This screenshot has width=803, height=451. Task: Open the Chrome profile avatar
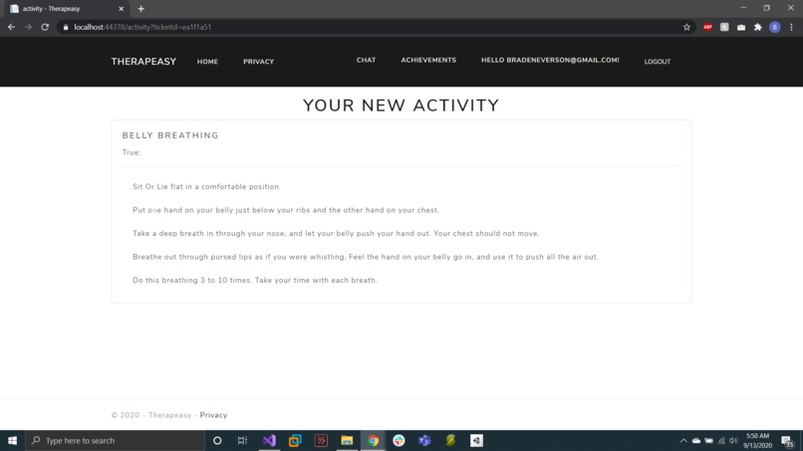pyautogui.click(x=775, y=27)
